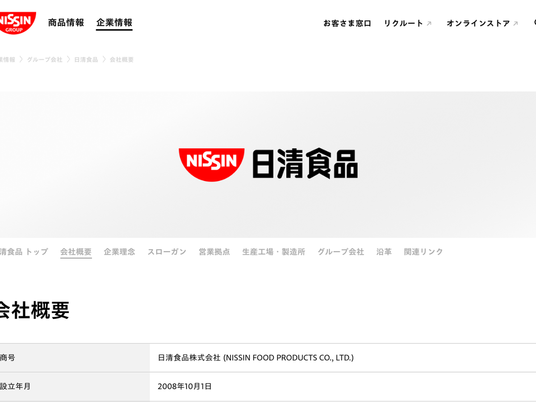Open the オンラインストア external link

482,23
